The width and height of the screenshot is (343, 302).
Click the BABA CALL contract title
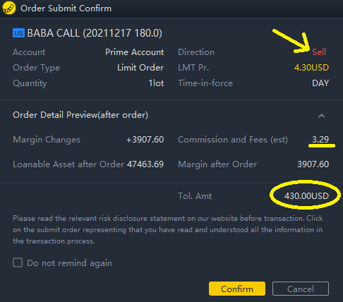point(95,33)
